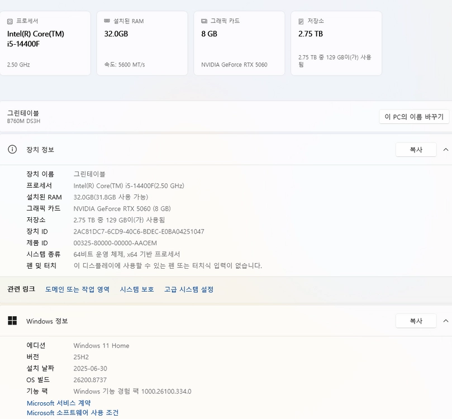Click the processor chip icon in the top card
The height and width of the screenshot is (419, 452).
10,21
